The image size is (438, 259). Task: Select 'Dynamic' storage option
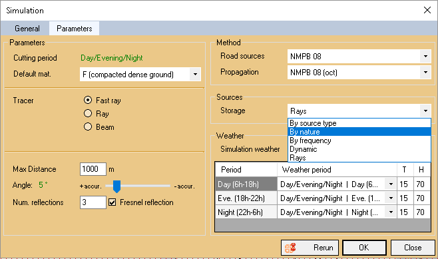point(359,149)
